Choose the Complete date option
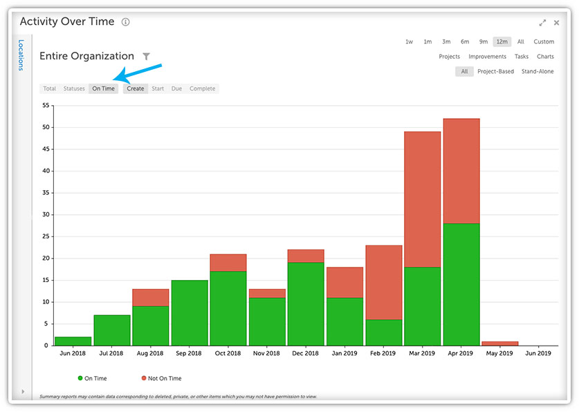 click(x=203, y=88)
